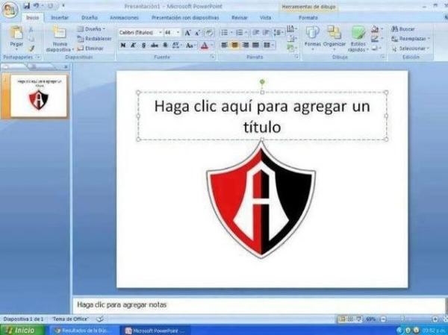Click the text direction icon
Screen dimensions: 448x335
tap(291, 29)
